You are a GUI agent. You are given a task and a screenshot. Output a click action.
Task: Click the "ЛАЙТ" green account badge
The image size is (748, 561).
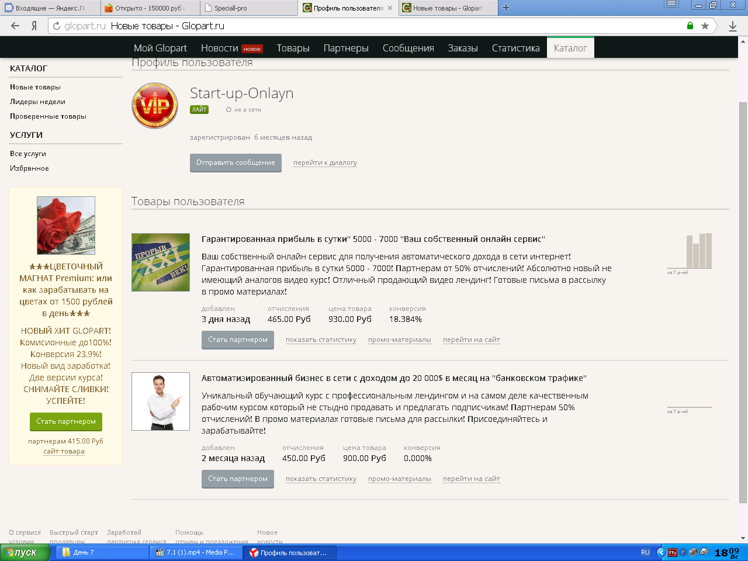coord(199,109)
